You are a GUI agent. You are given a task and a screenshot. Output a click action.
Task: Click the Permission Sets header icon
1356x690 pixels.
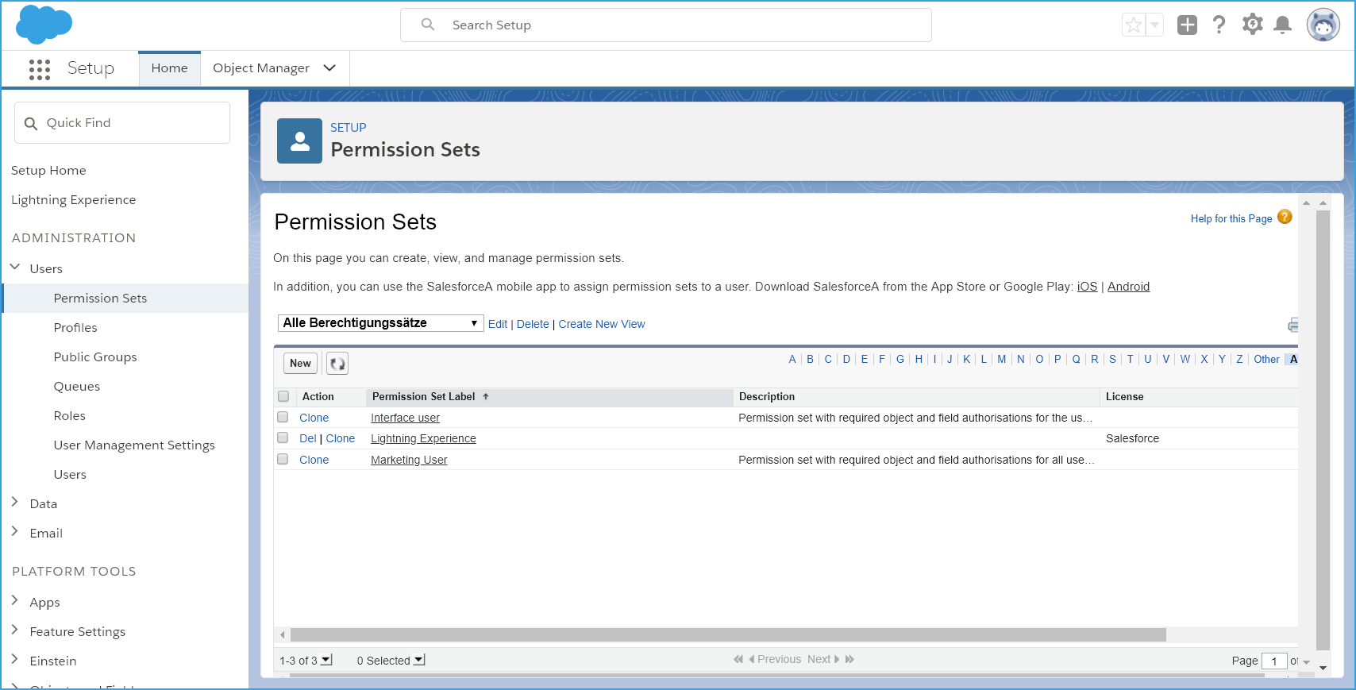tap(299, 141)
